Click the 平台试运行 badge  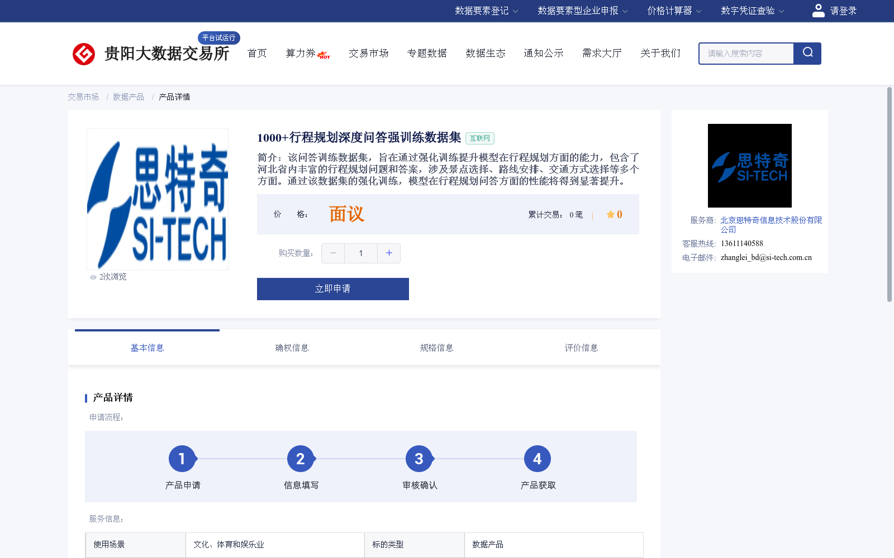[x=219, y=38]
